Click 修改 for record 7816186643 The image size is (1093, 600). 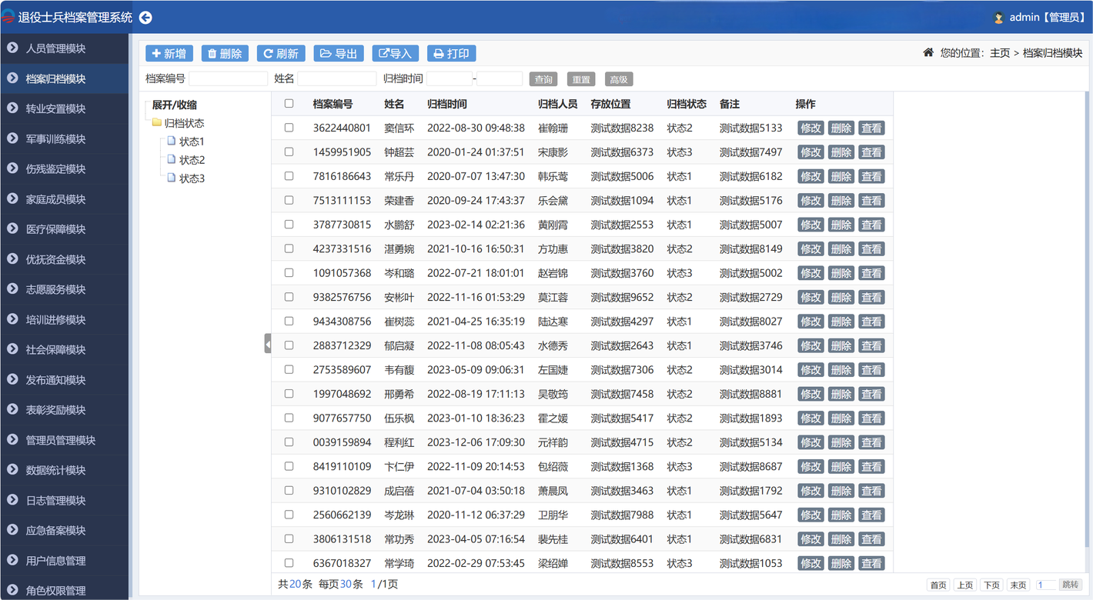811,176
